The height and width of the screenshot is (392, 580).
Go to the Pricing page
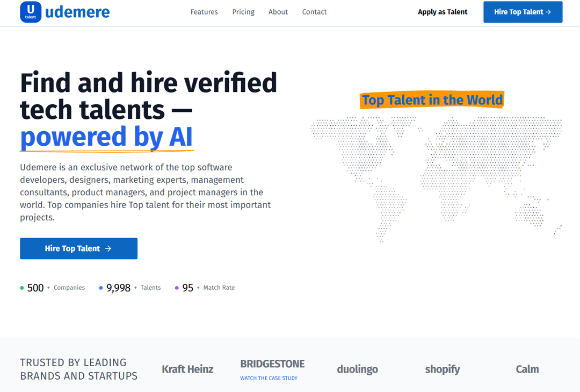click(x=243, y=12)
